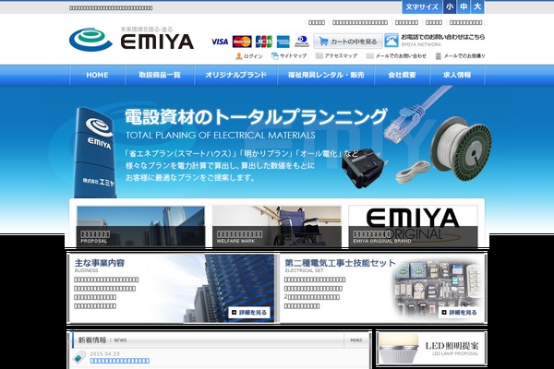This screenshot has height=369, width=554.
Task: Open オリジナルブランド menu item
Action: (235, 75)
